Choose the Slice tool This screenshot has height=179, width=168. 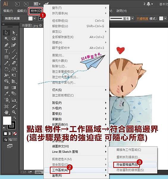tap(14, 106)
